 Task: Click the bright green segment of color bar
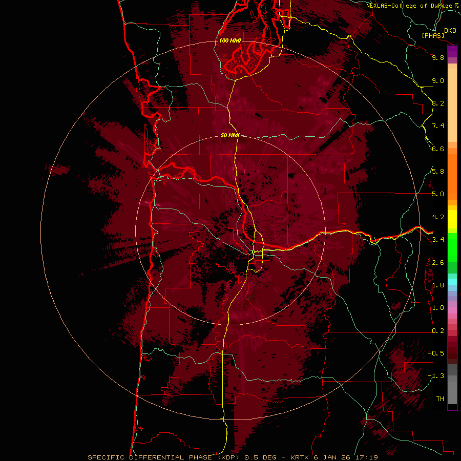pyautogui.click(x=452, y=246)
